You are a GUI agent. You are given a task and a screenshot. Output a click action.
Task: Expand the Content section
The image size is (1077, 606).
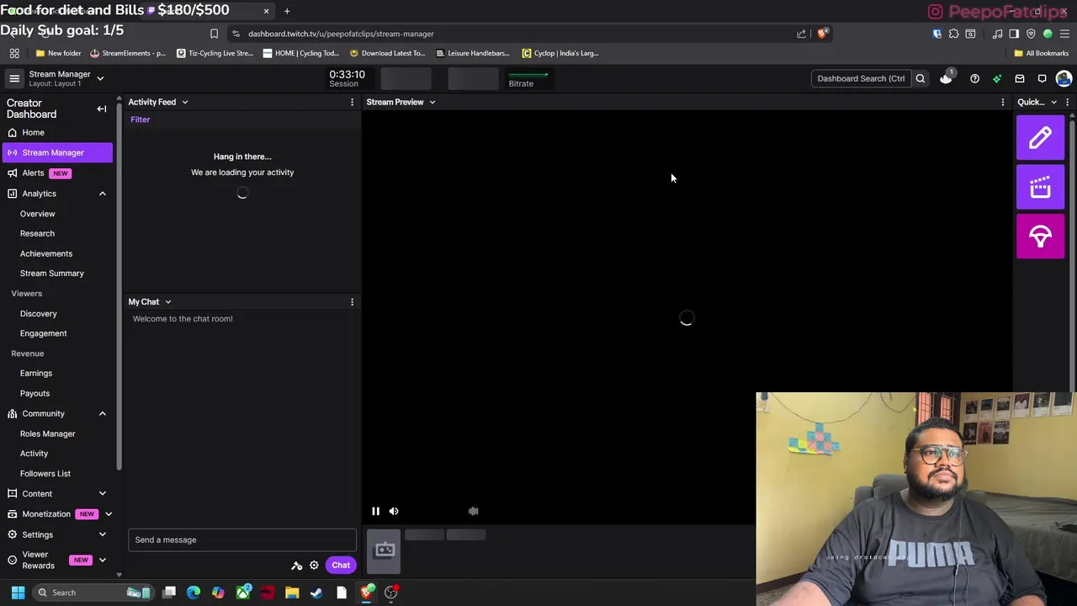click(103, 493)
